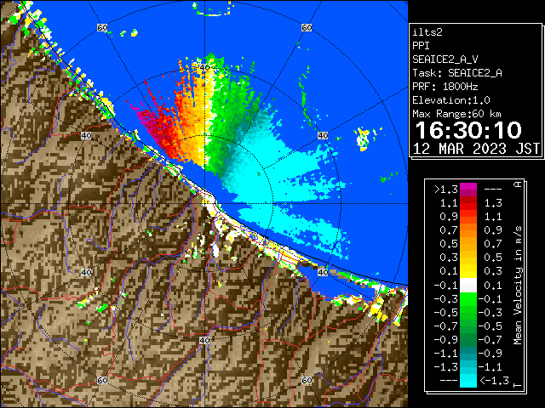Click the radar site name 'ilts2'
Image resolution: width=545 pixels, height=408 pixels.
[x=427, y=32]
